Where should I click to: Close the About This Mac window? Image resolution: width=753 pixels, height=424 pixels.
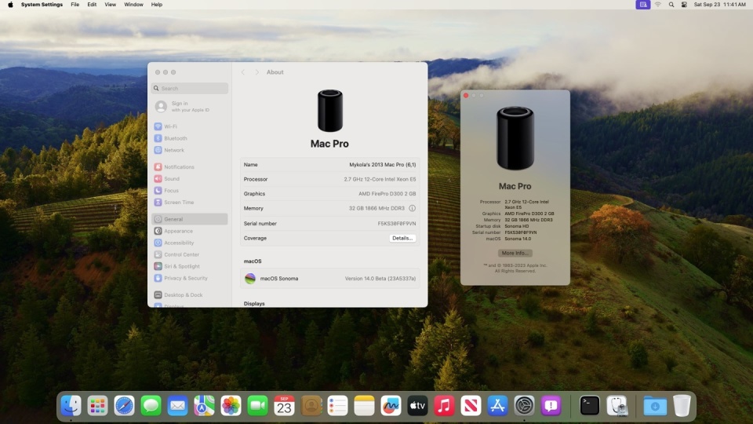[466, 95]
